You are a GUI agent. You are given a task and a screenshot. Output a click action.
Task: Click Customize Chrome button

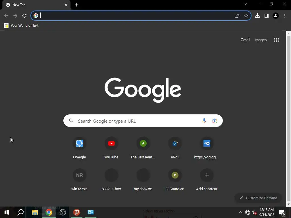[258, 198]
